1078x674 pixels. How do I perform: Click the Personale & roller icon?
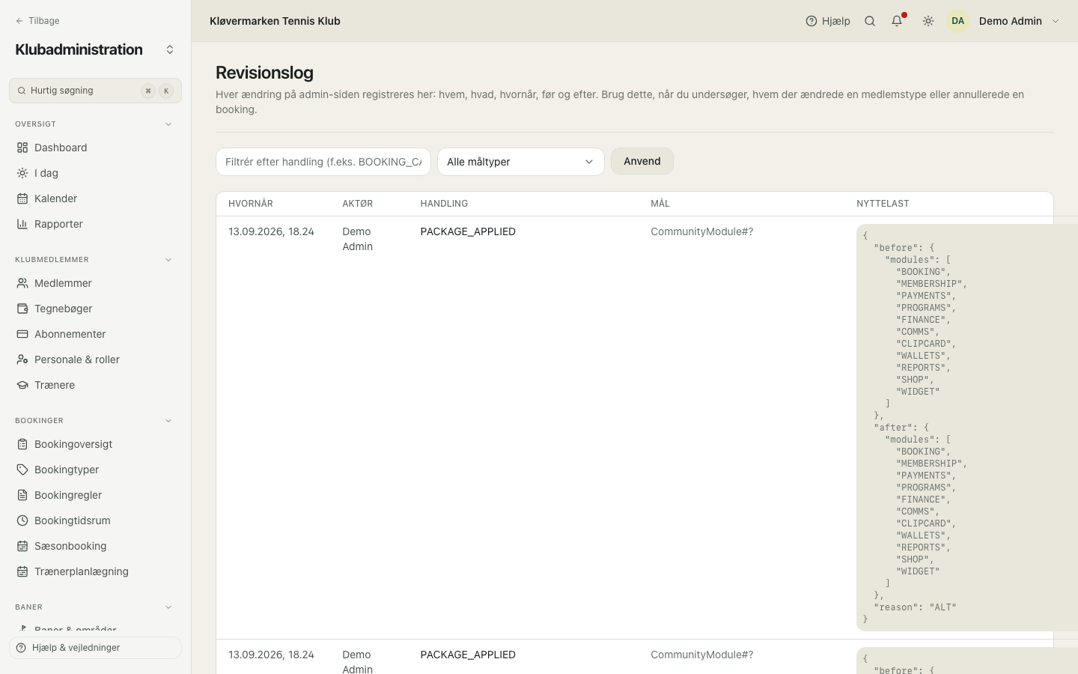click(x=22, y=359)
